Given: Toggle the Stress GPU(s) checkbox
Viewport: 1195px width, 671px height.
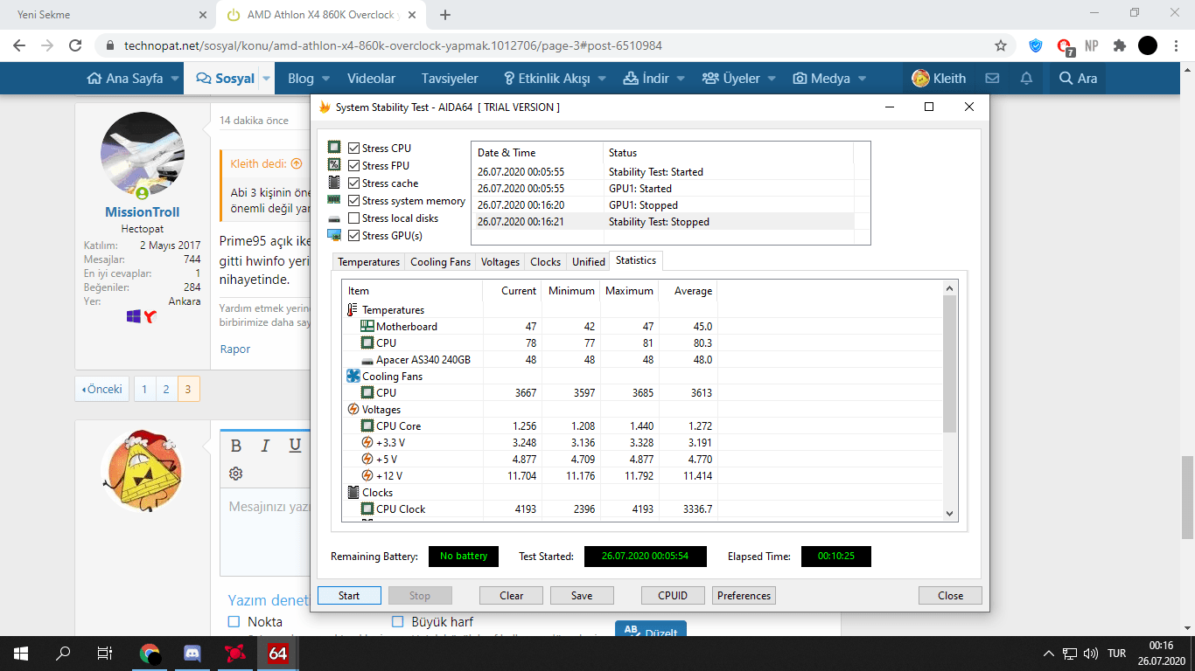Looking at the screenshot, I should tap(353, 236).
